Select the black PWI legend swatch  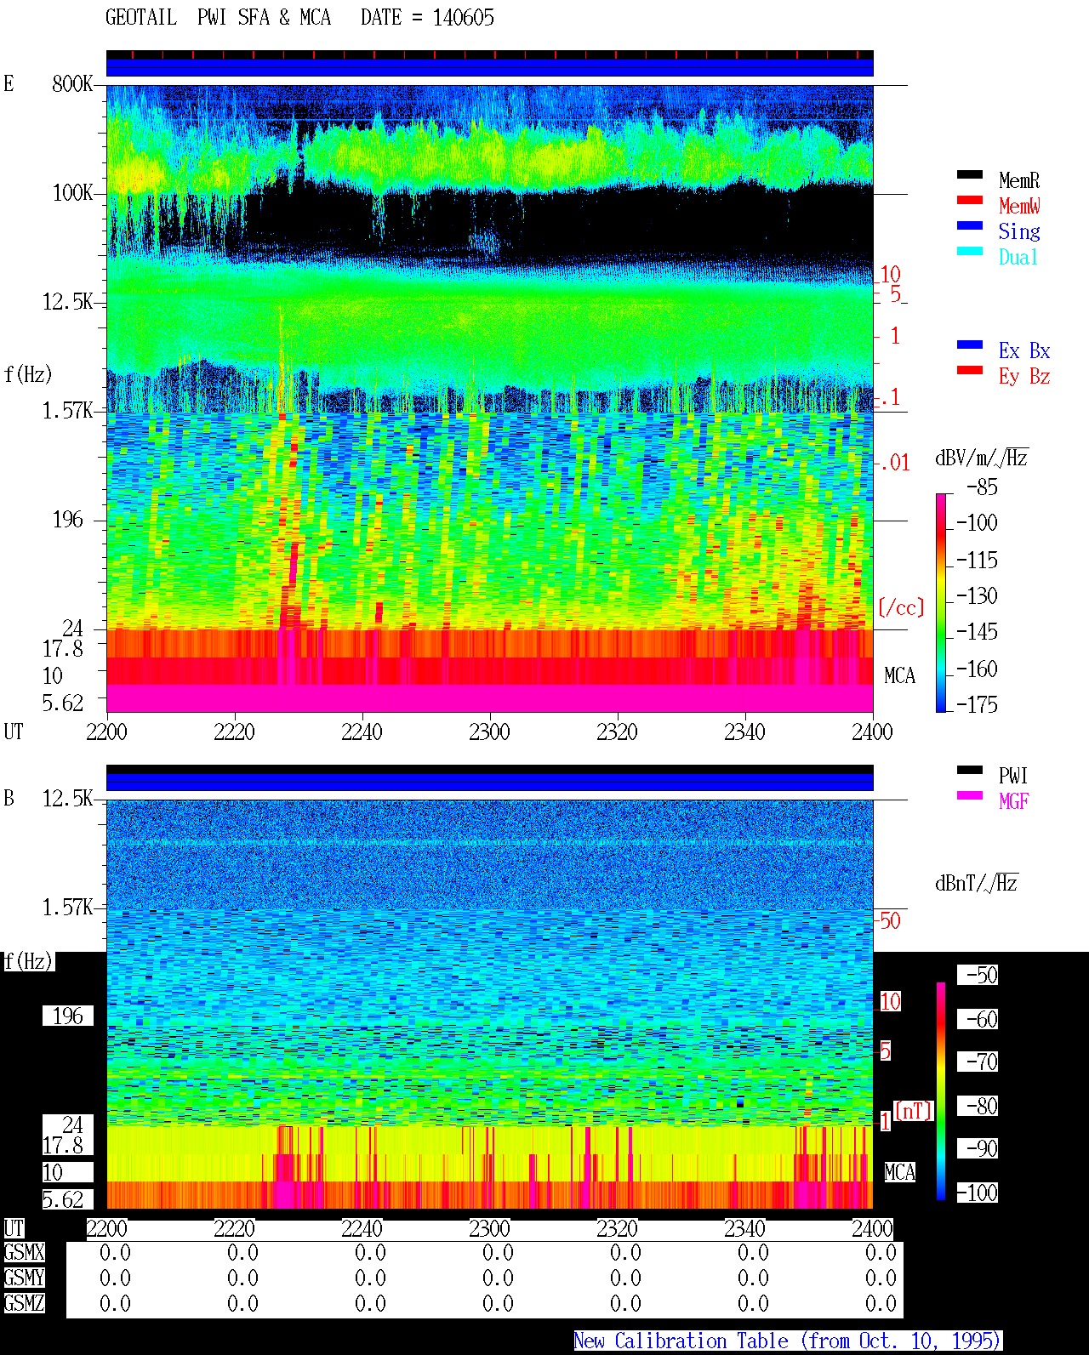click(x=970, y=771)
